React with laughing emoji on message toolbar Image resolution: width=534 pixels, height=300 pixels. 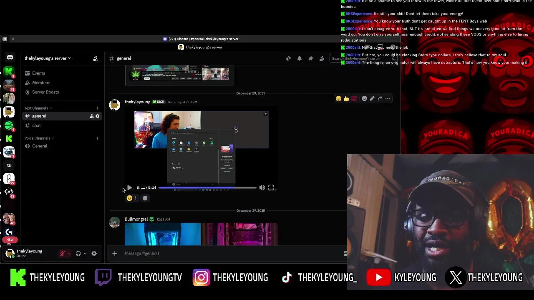[x=338, y=99]
